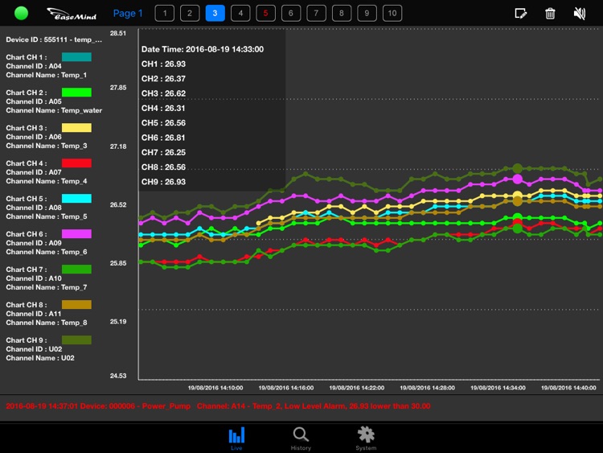Mute the alarm speaker icon
The width and height of the screenshot is (603, 453).
(x=579, y=13)
